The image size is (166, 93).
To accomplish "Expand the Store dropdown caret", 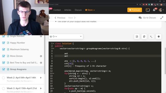I will (94, 10).
